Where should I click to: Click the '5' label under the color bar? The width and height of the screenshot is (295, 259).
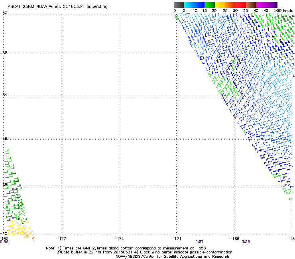point(184,11)
